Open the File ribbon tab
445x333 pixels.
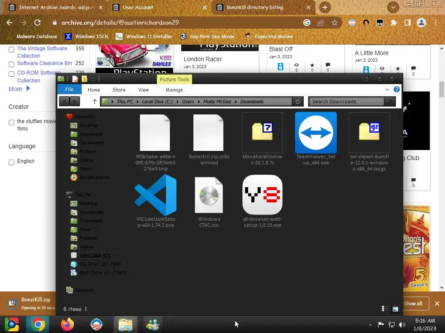[69, 89]
